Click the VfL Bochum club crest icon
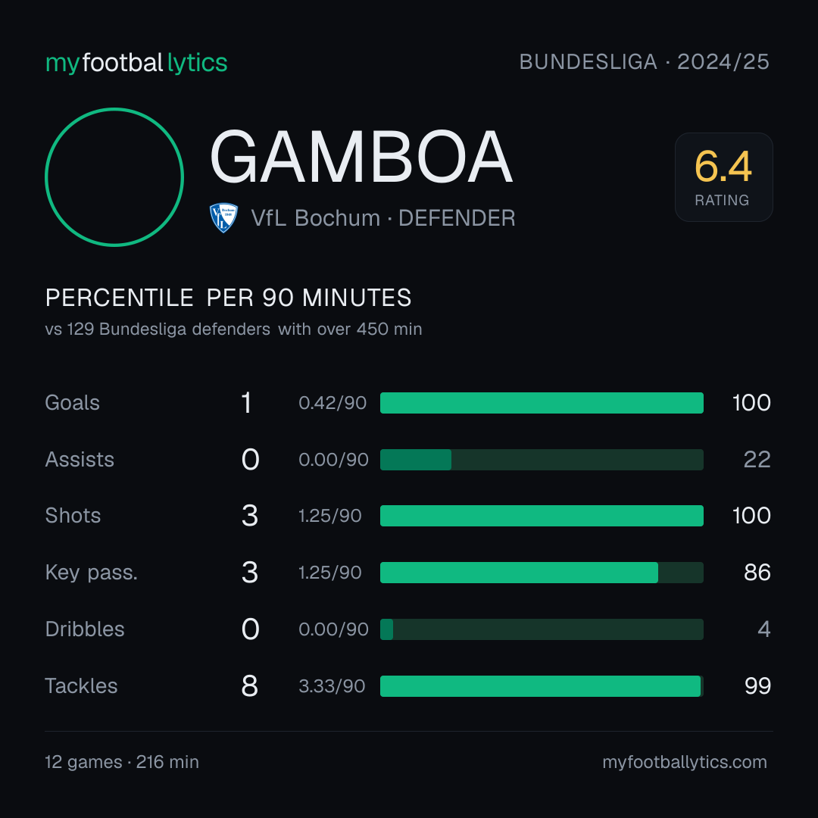818x818 pixels. point(223,217)
